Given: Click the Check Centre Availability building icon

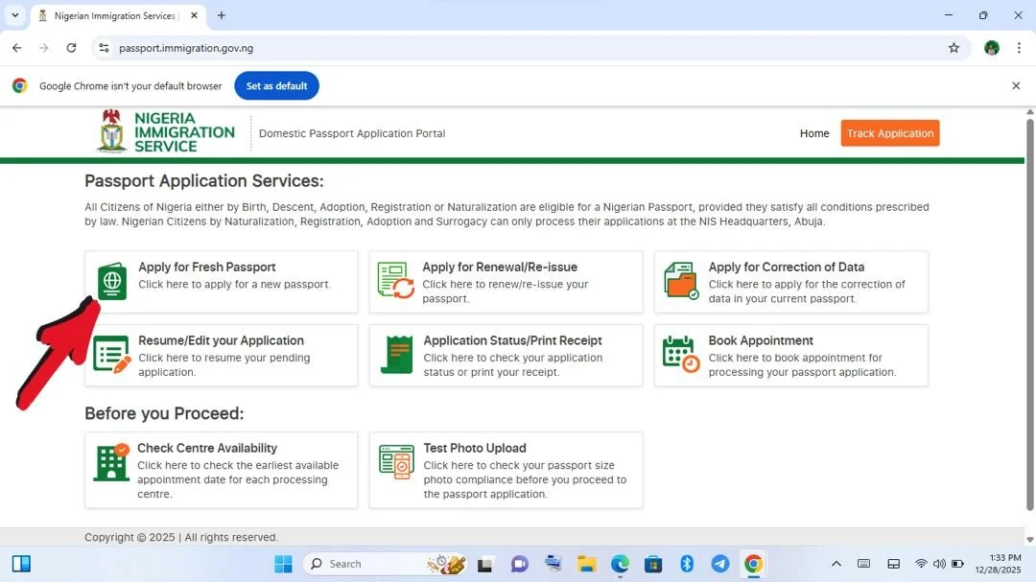Looking at the screenshot, I should 111,462.
